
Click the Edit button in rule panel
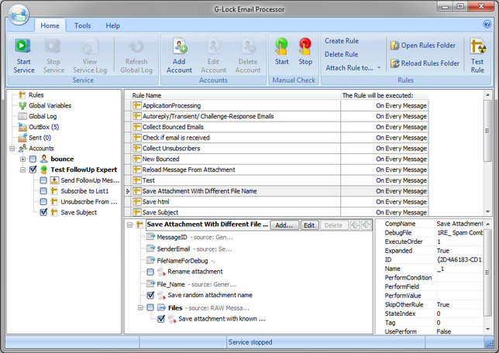pos(309,225)
